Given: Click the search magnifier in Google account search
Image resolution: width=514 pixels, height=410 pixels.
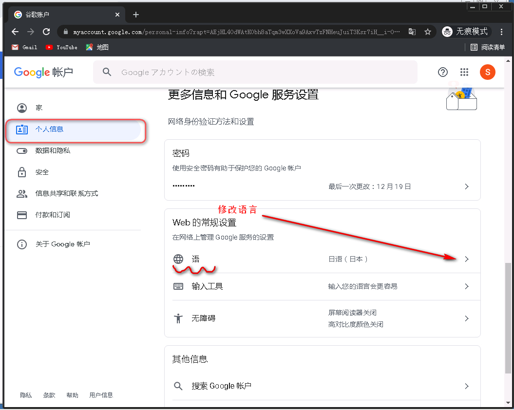Looking at the screenshot, I should click(x=107, y=72).
